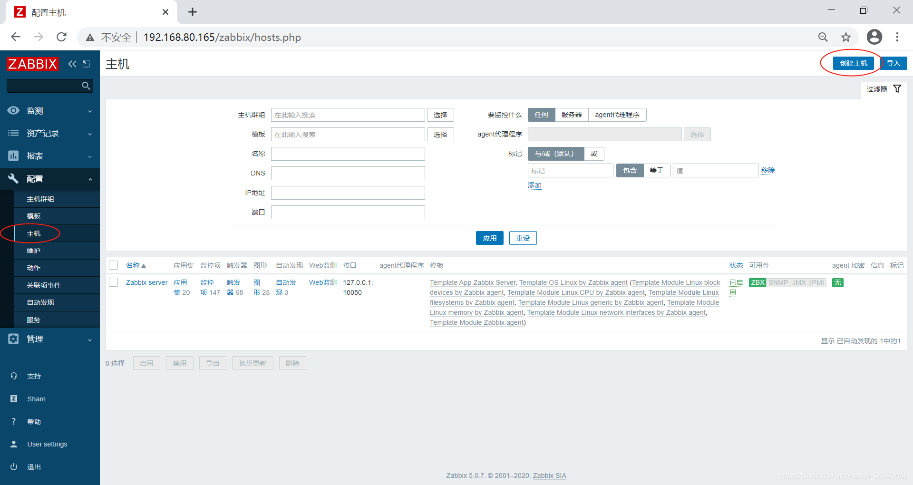Collapse the 配置 menu section
The image size is (913, 485).
click(50, 179)
